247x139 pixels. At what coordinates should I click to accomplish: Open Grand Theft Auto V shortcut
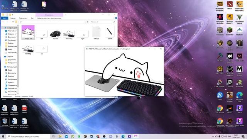click(239, 19)
